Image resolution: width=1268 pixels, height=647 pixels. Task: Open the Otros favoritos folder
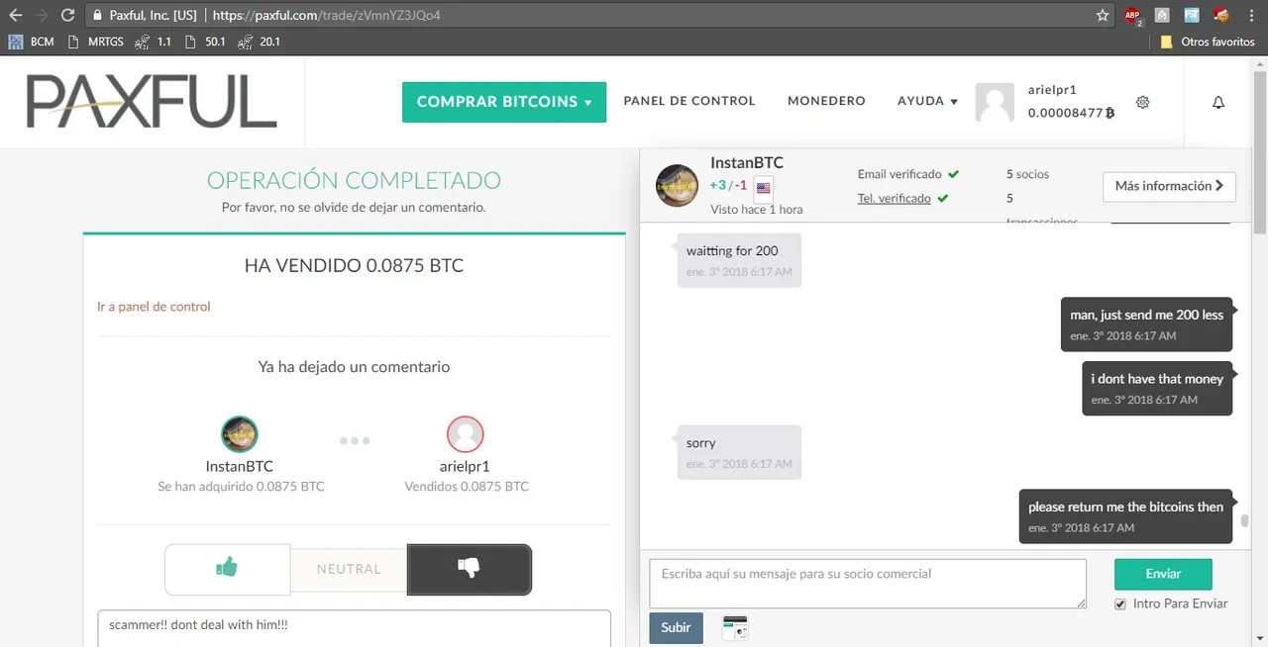(1208, 42)
